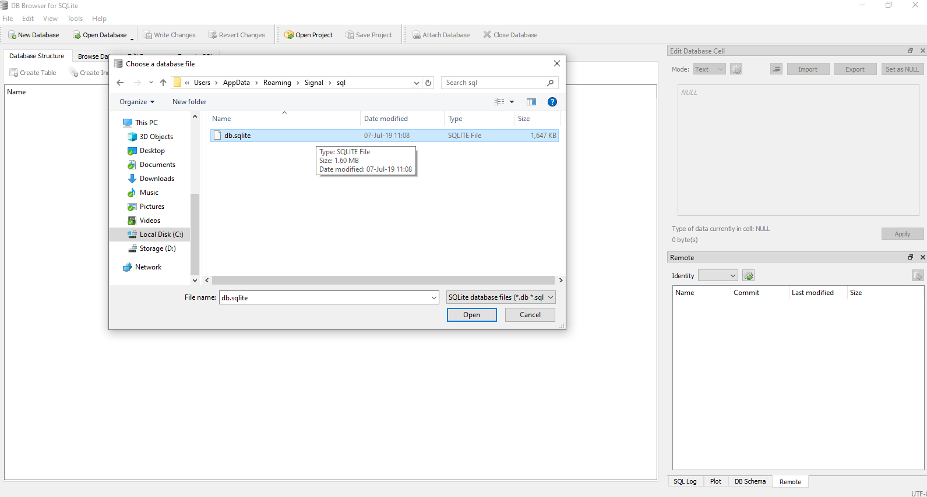The height and width of the screenshot is (497, 927).
Task: Open file type filter dropdown
Action: tap(500, 297)
